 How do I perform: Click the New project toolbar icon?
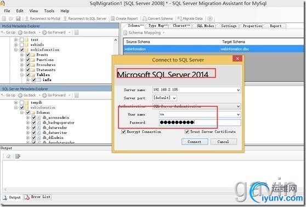4,19
